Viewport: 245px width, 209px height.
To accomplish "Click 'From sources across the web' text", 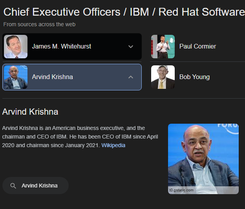I will coord(39,24).
